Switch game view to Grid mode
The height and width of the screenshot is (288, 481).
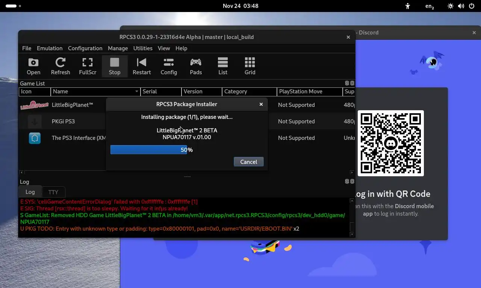pyautogui.click(x=250, y=66)
